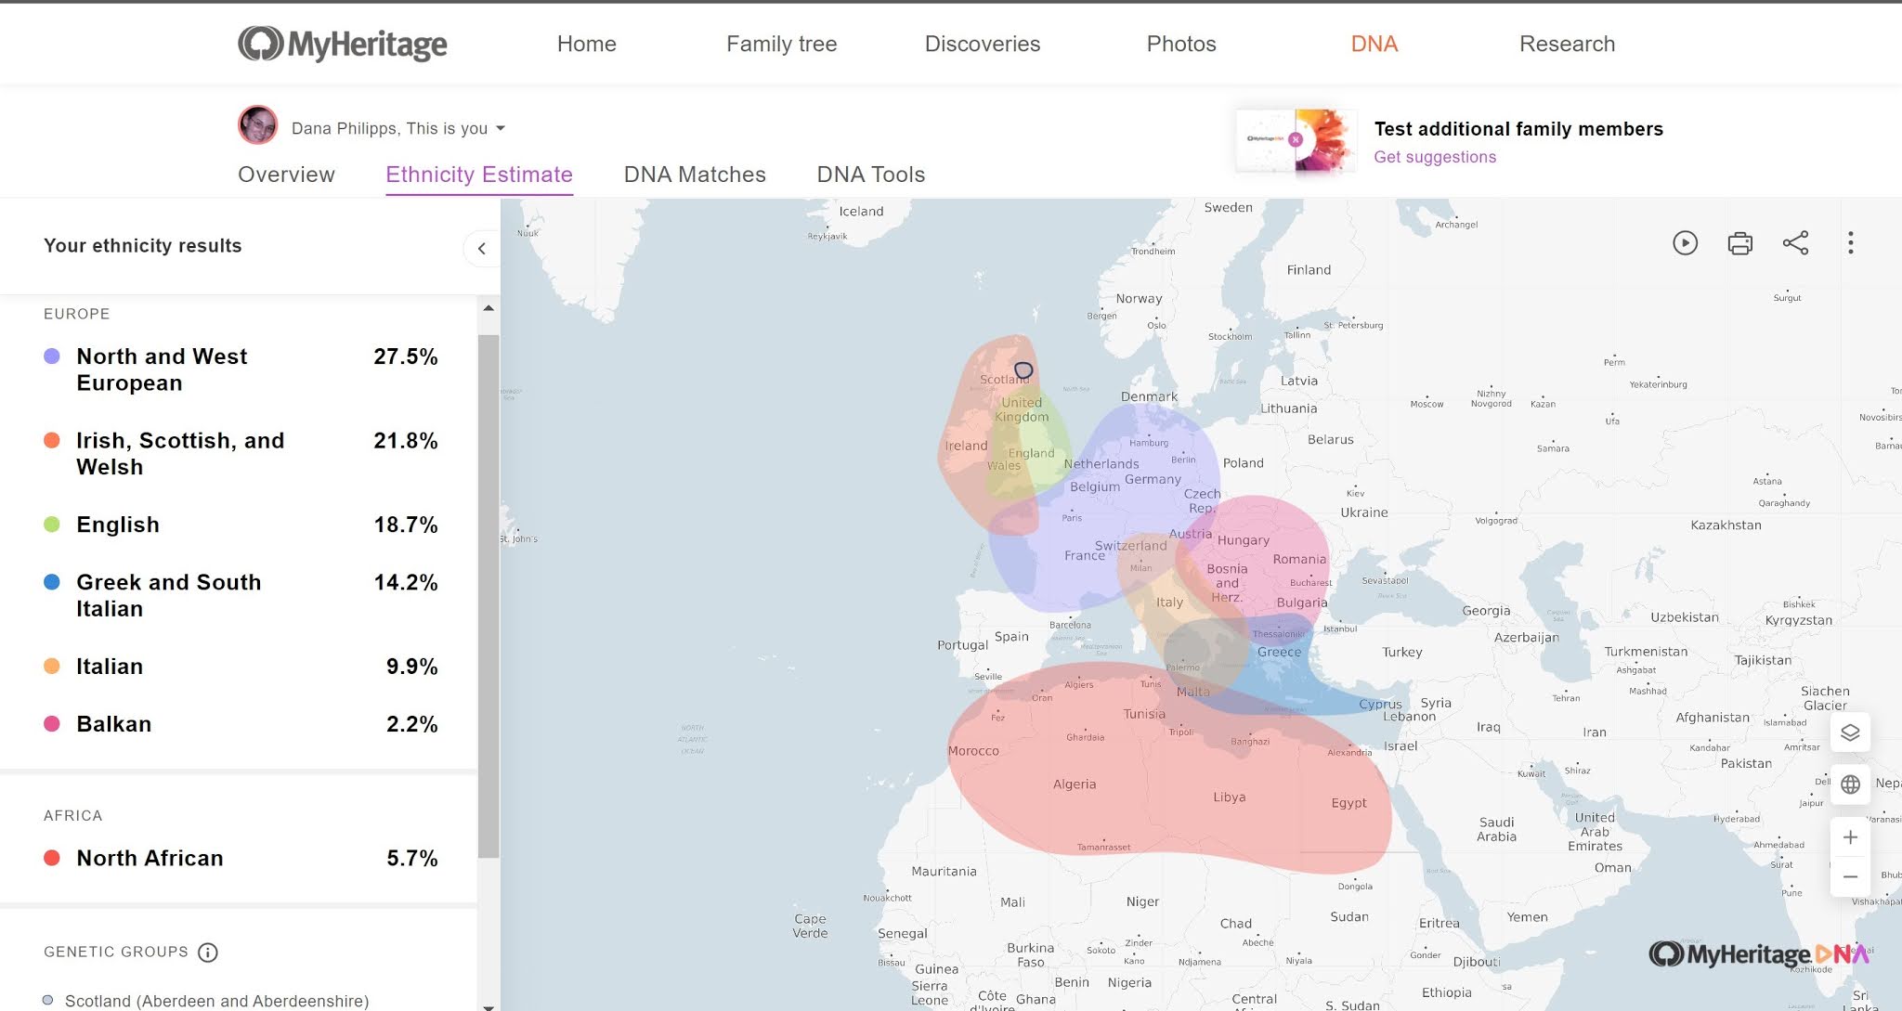Open the DNA Tools tab
Screen dimensions: 1902x1011
coord(870,175)
